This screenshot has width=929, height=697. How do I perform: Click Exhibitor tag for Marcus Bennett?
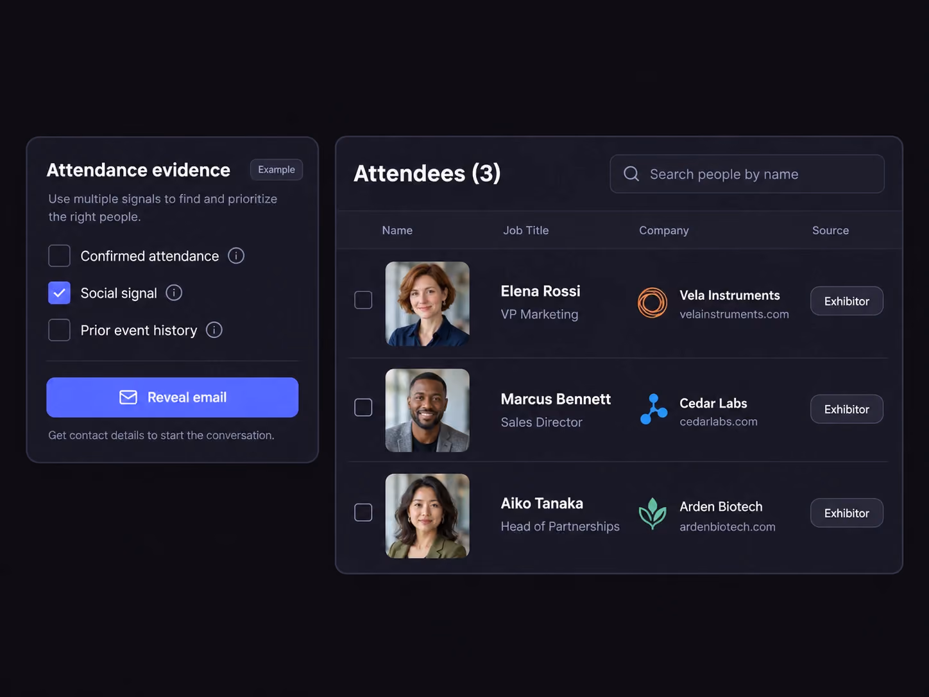pos(847,409)
